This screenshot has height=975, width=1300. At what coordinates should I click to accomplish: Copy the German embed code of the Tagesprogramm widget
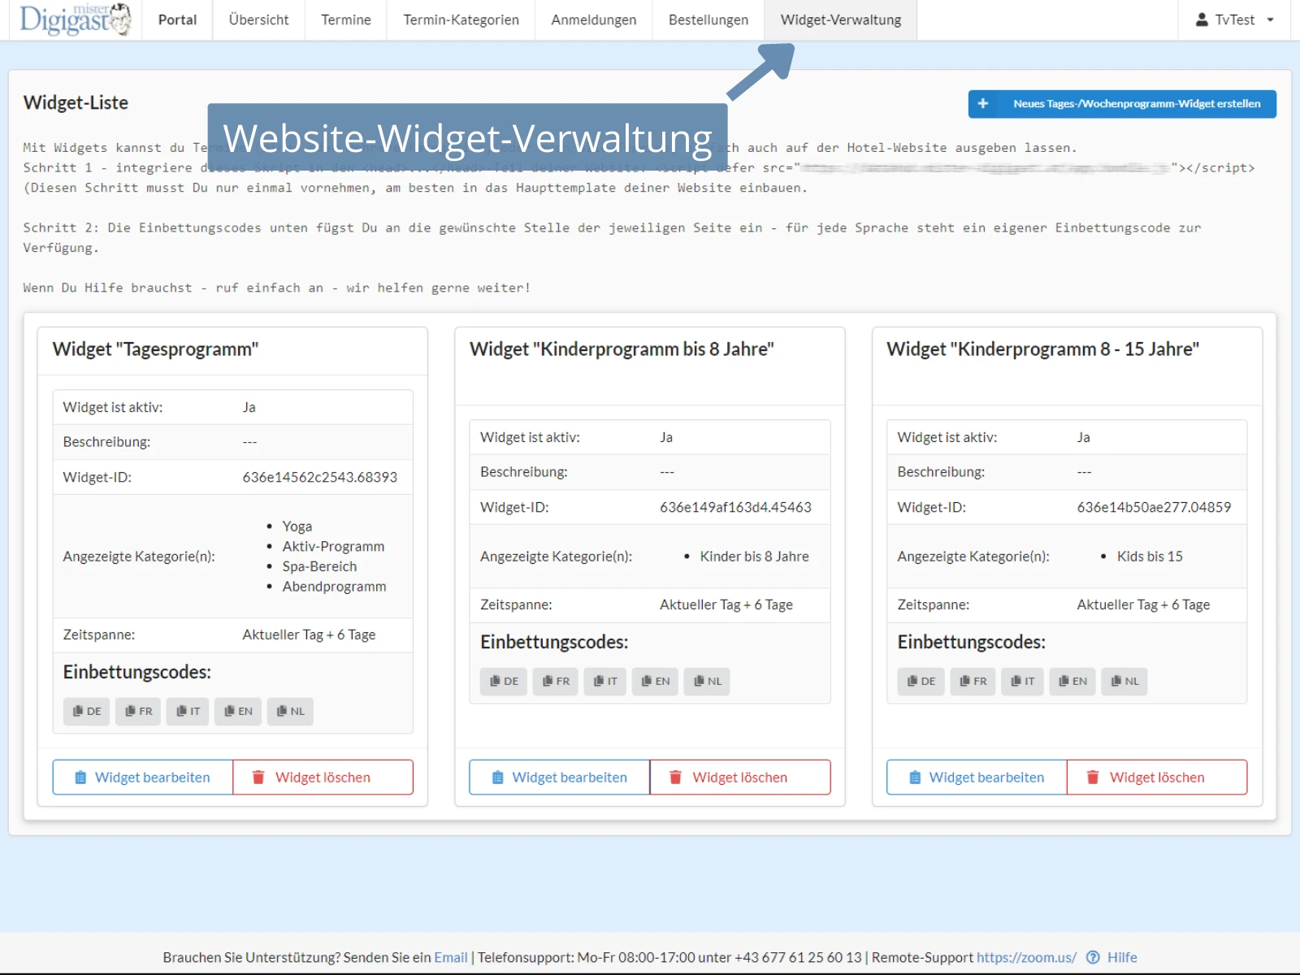tap(86, 711)
